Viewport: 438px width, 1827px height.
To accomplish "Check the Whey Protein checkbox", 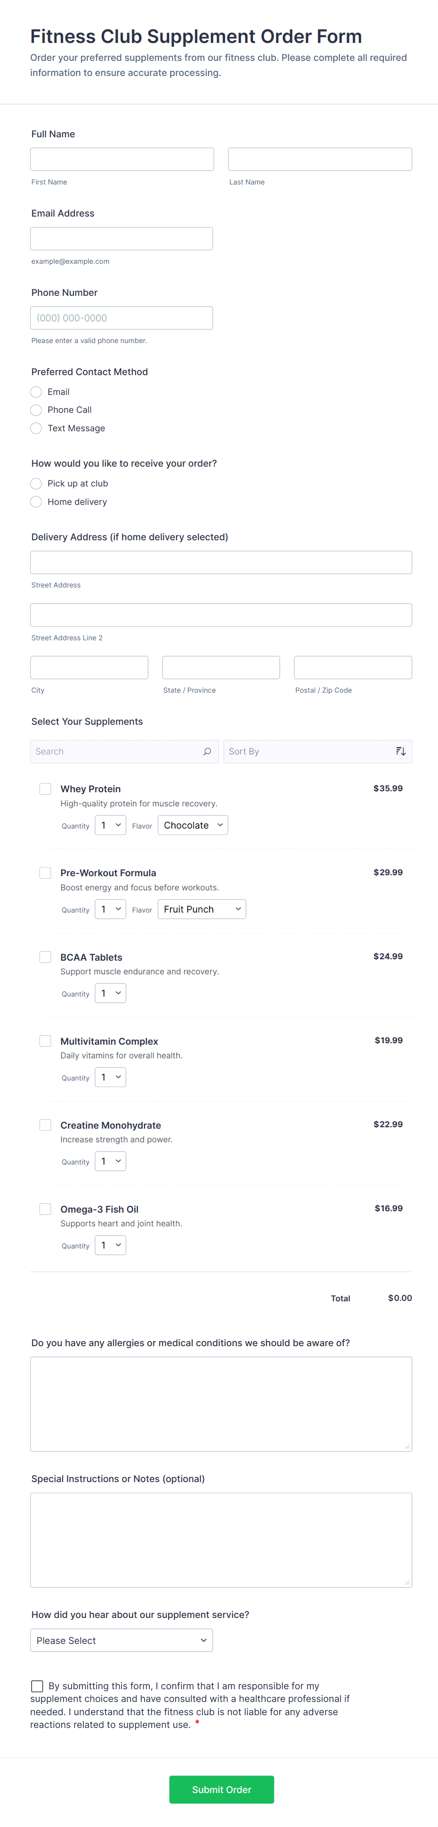I will click(45, 788).
